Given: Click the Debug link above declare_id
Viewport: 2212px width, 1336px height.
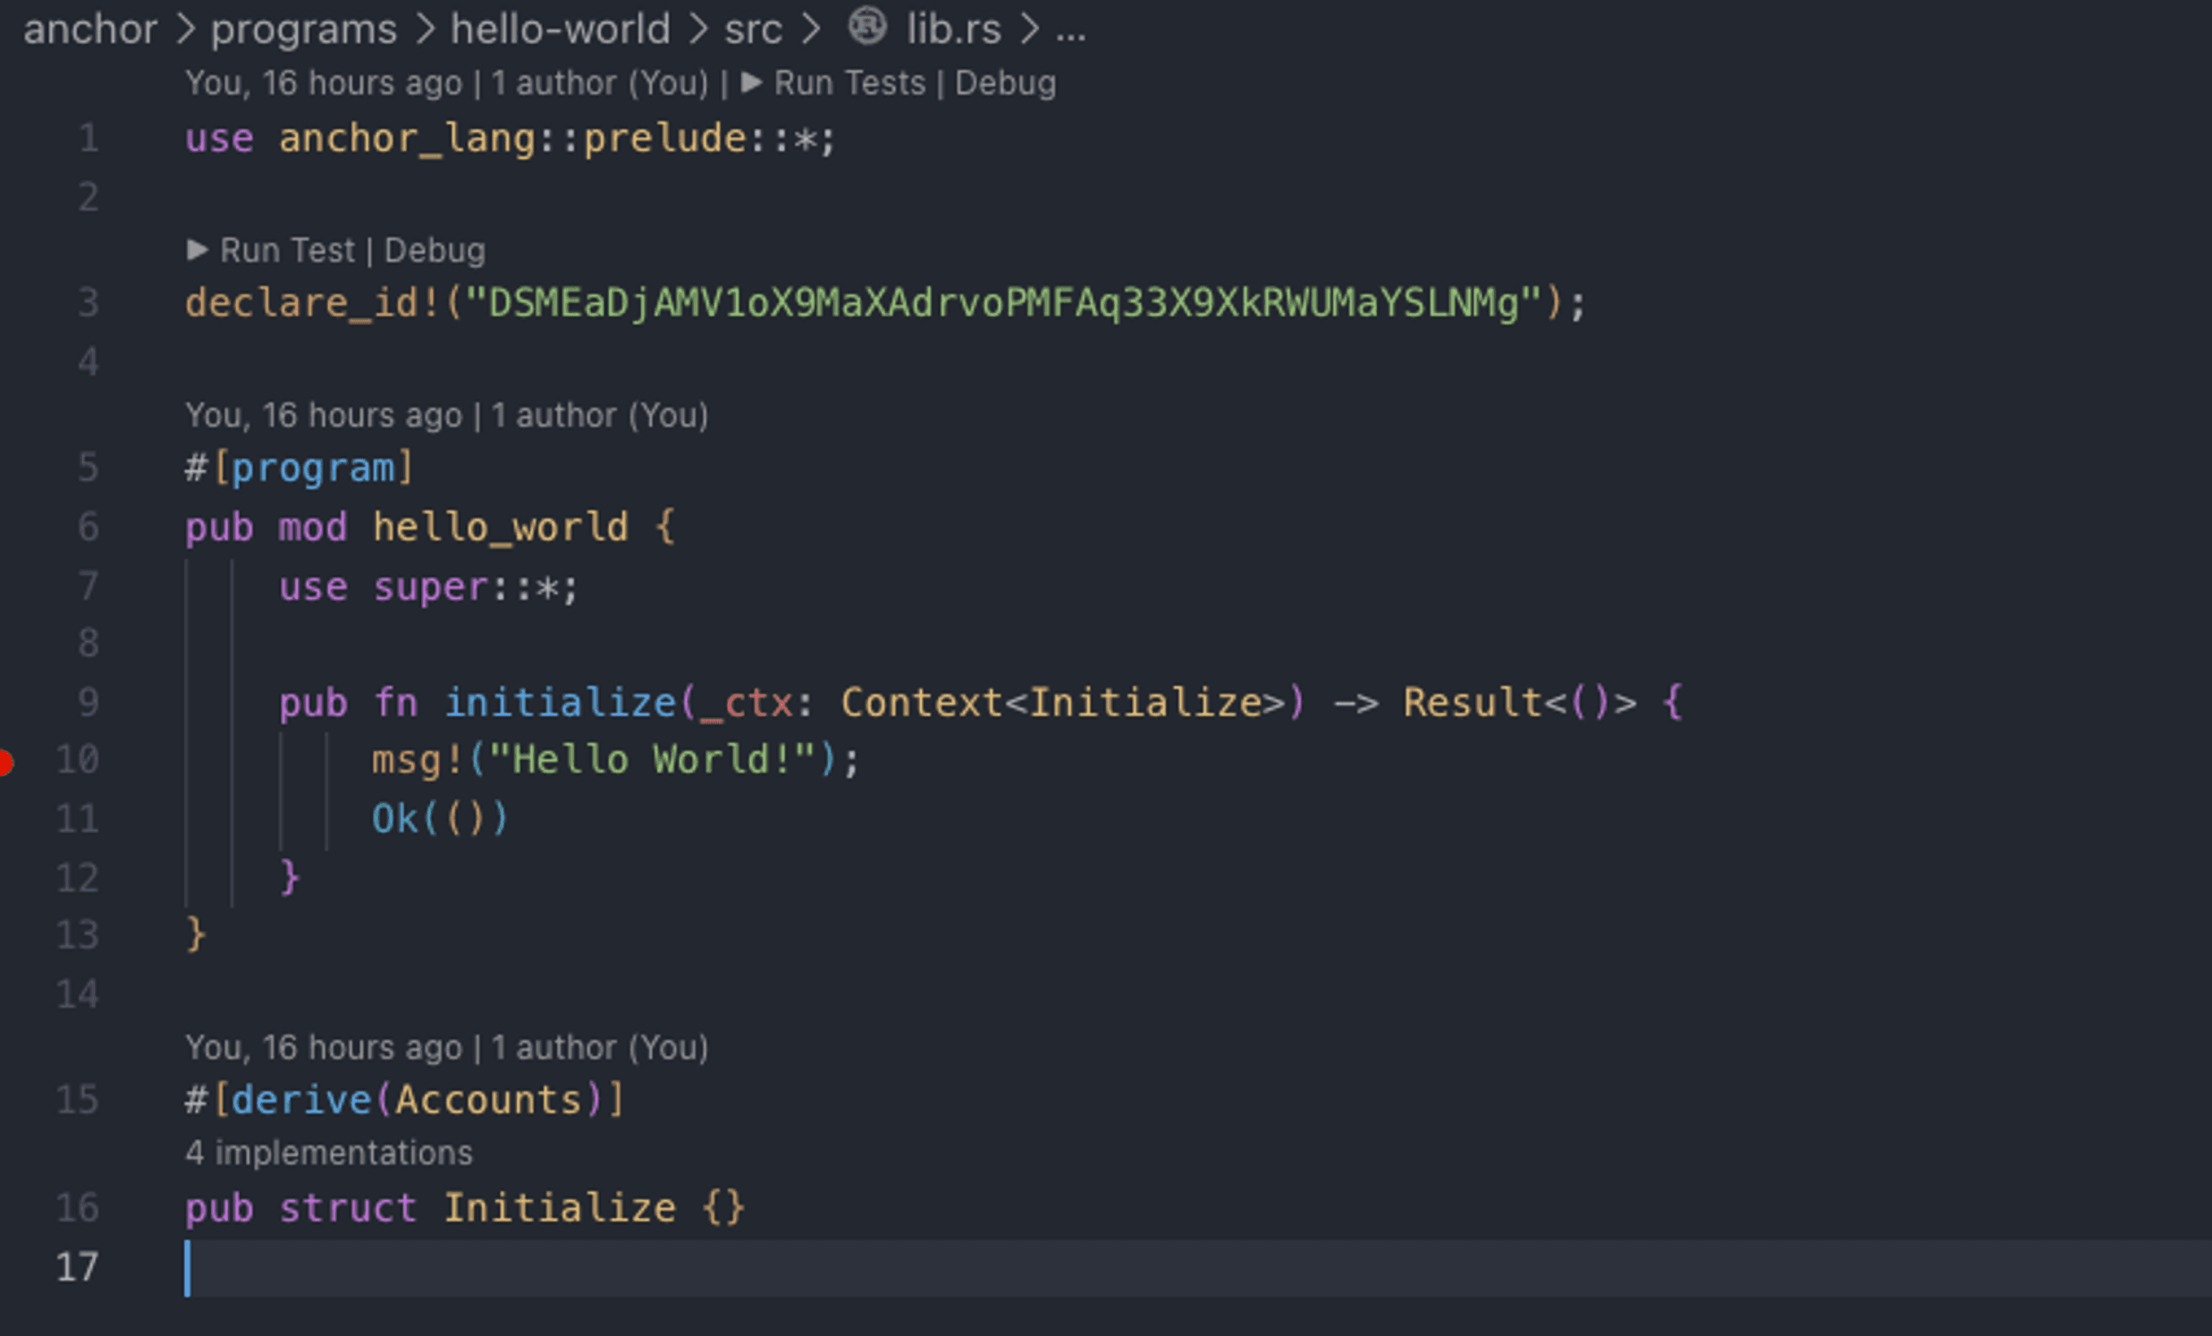Looking at the screenshot, I should (435, 249).
